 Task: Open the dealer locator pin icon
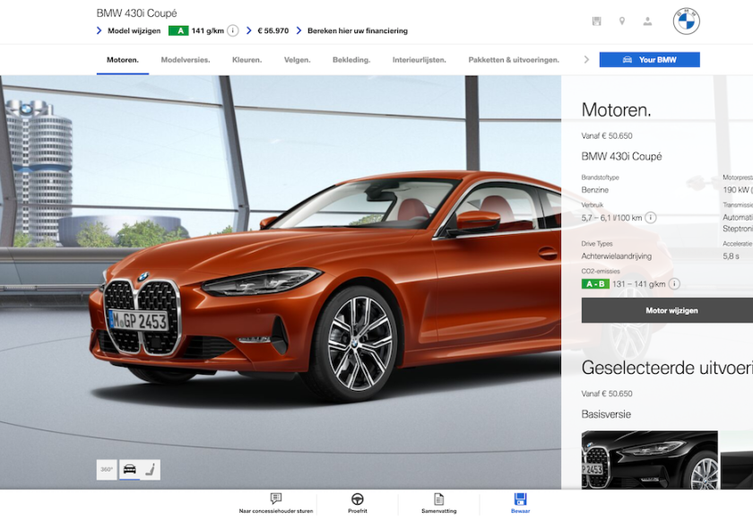pyautogui.click(x=622, y=22)
